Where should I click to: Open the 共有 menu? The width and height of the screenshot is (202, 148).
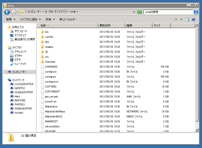pyautogui.click(x=50, y=19)
